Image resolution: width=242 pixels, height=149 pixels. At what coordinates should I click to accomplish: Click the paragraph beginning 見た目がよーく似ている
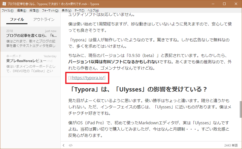150,107
